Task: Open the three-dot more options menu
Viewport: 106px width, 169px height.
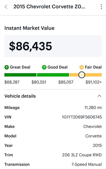Action: (x=101, y=7)
